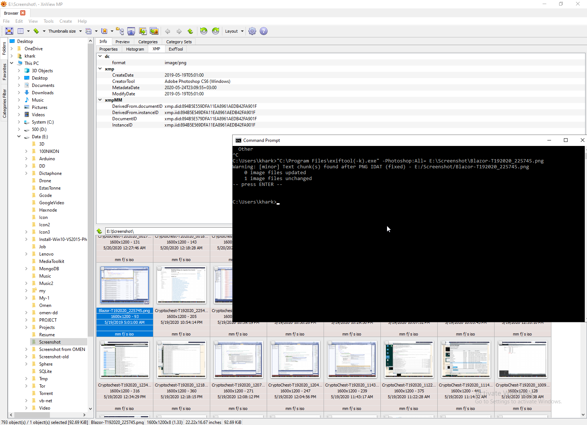Rotate clockwise with the green icon

pos(215,31)
